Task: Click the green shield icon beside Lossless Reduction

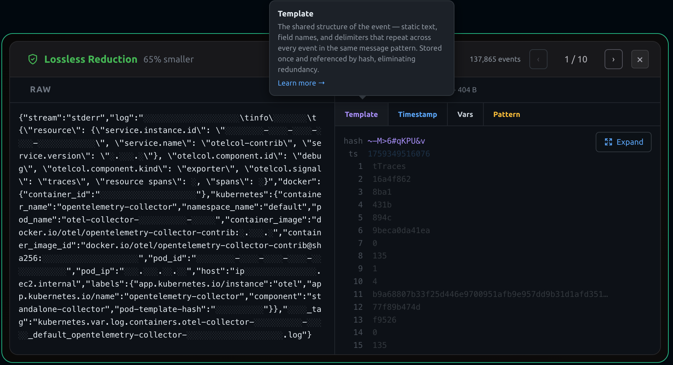Action: pyautogui.click(x=33, y=59)
